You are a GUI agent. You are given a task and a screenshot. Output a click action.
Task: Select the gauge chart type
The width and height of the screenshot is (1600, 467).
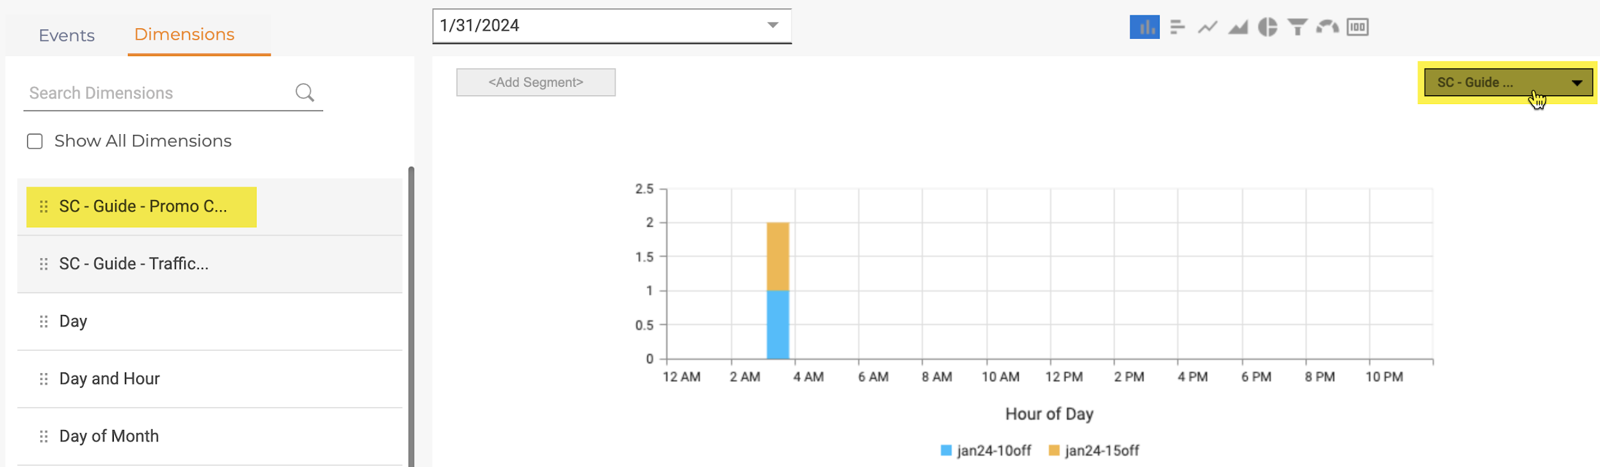pos(1327,27)
